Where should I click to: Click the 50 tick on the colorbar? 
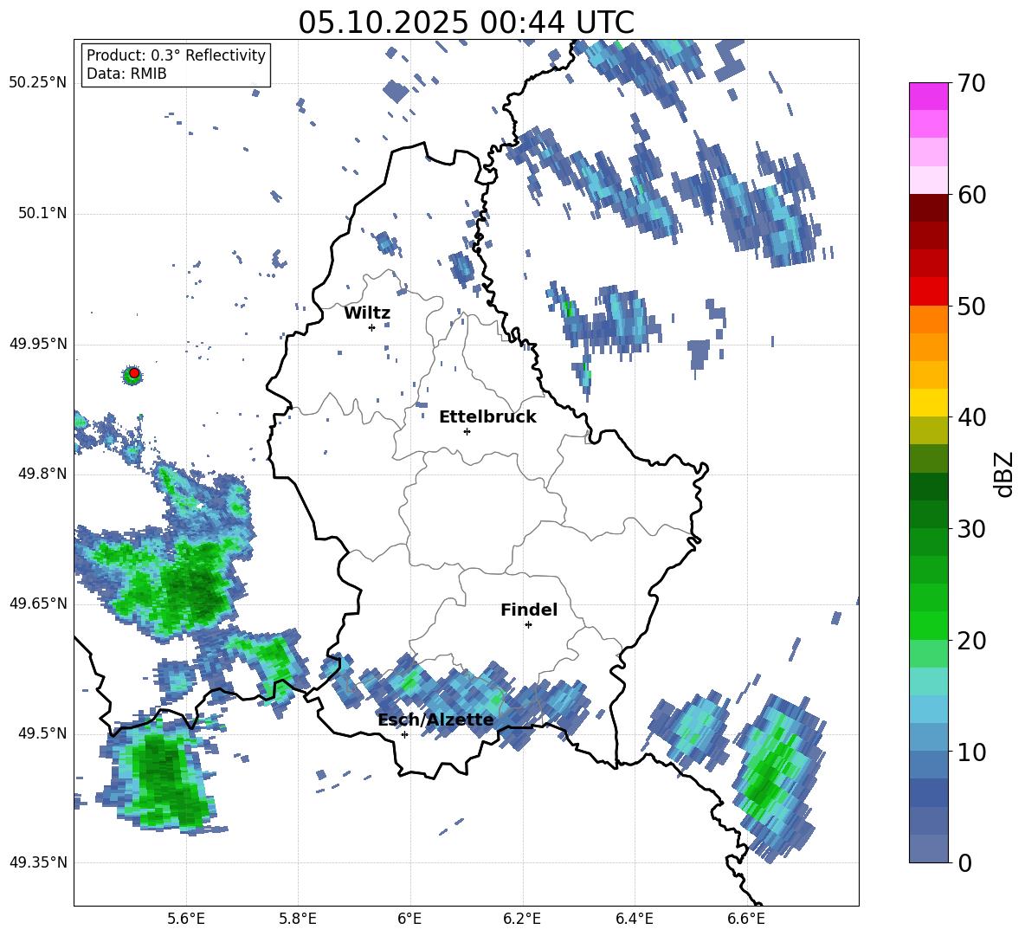[x=972, y=306]
